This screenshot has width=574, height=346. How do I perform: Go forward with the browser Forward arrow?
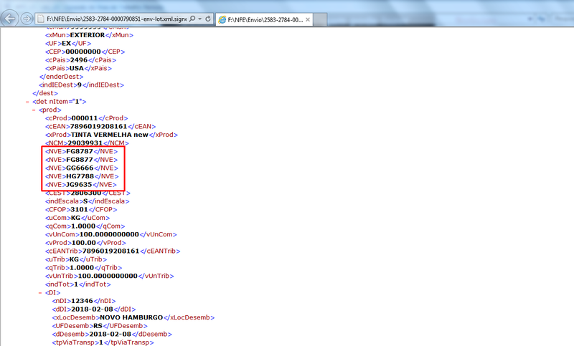pos(27,19)
